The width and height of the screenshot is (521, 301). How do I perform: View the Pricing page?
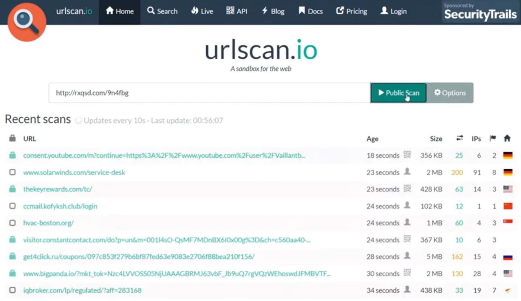[351, 11]
